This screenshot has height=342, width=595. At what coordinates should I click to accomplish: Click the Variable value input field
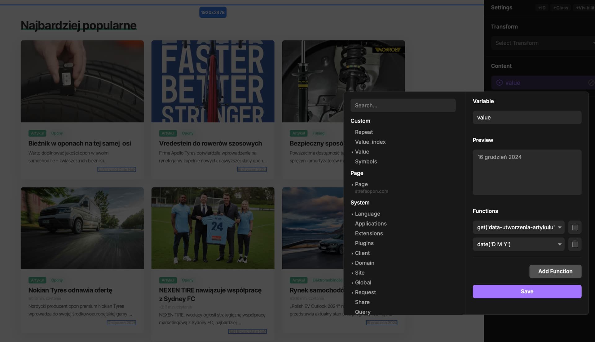pyautogui.click(x=527, y=117)
